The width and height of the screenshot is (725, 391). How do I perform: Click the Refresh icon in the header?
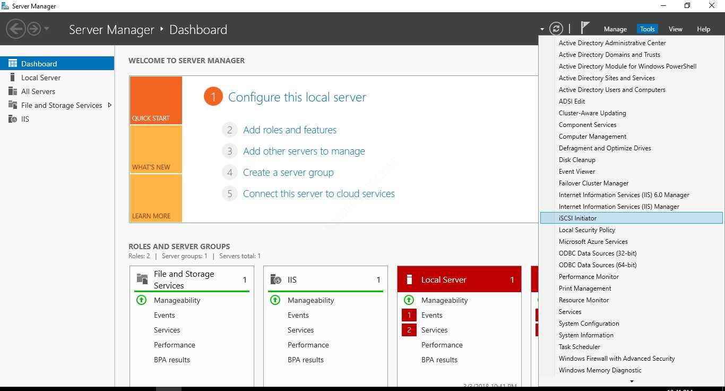coord(556,29)
